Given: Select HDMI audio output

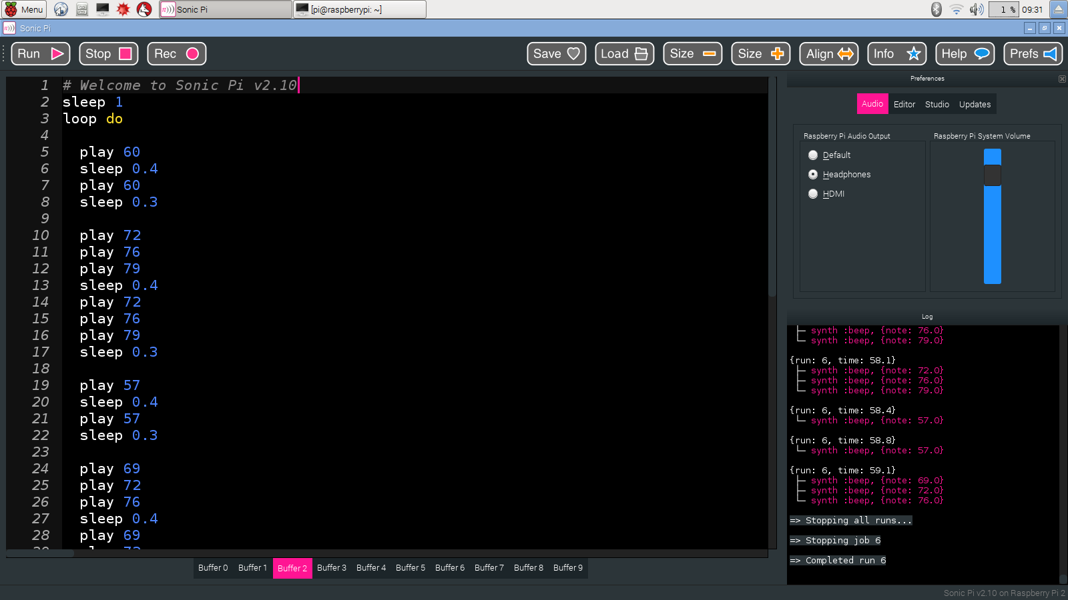Looking at the screenshot, I should (x=826, y=194).
